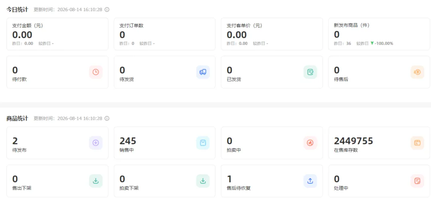
Task: Click the 在售库存数 inventory icon
Action: click(417, 143)
